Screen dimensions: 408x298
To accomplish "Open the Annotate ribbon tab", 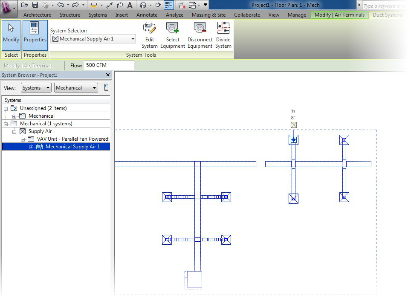I will click(x=147, y=15).
